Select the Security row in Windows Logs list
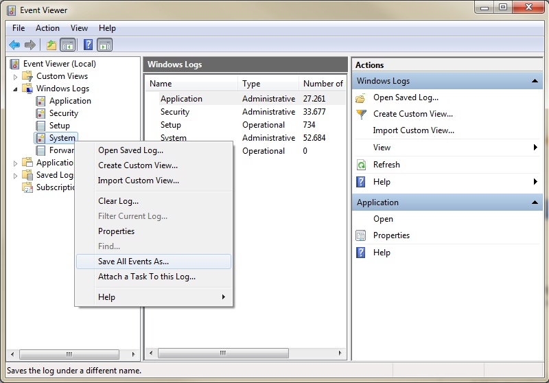The width and height of the screenshot is (549, 383). 246,112
